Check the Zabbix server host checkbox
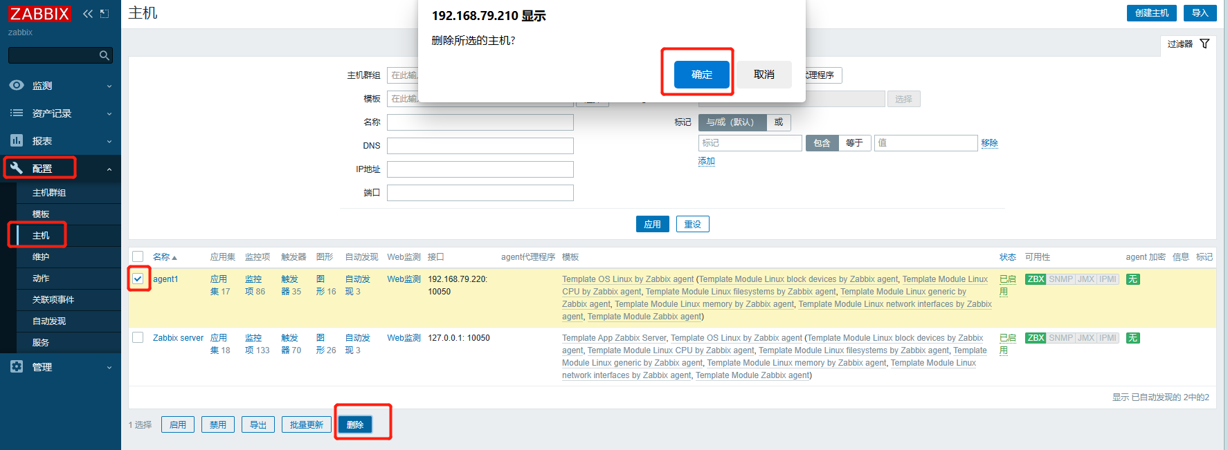 [138, 337]
